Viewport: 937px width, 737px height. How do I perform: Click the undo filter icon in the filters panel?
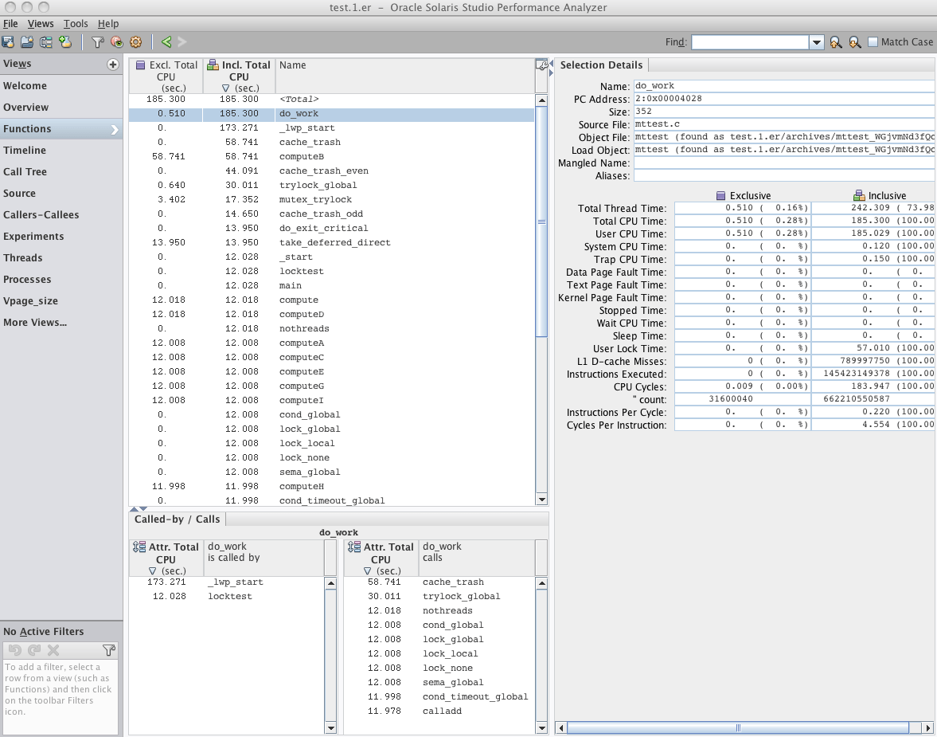tap(15, 649)
